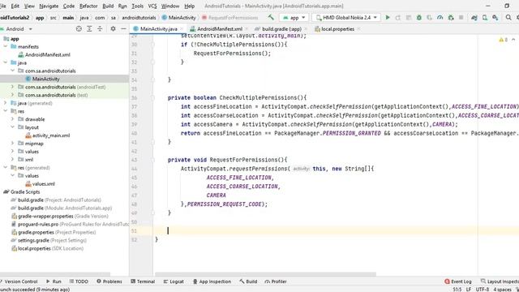Open the Navigate menu

[x=49, y=6]
